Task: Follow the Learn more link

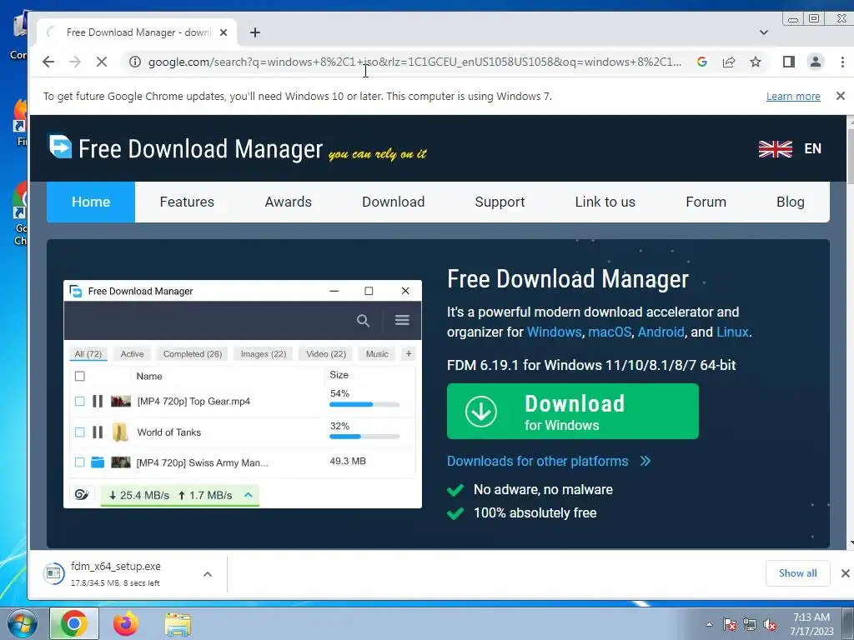Action: point(793,97)
